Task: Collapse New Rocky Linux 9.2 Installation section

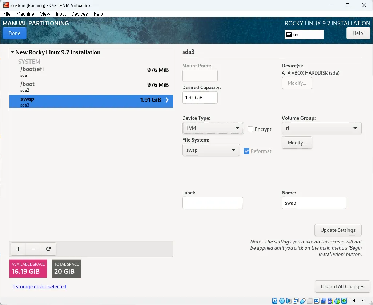Action: (12, 52)
